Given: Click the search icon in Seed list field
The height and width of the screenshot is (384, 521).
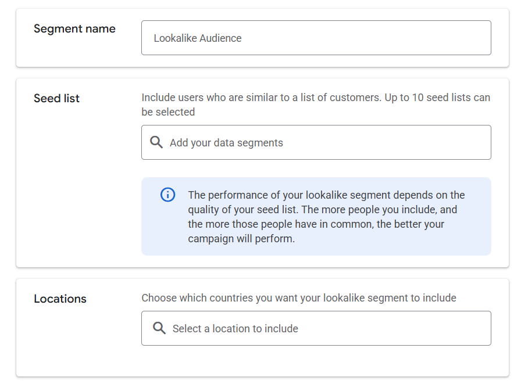Looking at the screenshot, I should 156,142.
